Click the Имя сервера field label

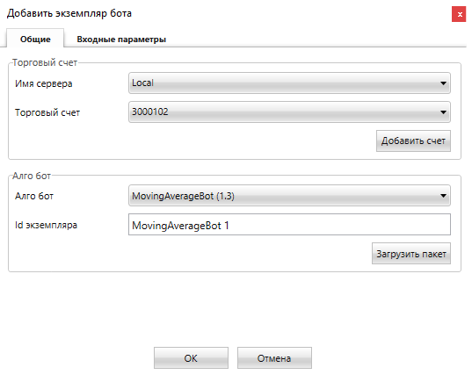tap(44, 83)
